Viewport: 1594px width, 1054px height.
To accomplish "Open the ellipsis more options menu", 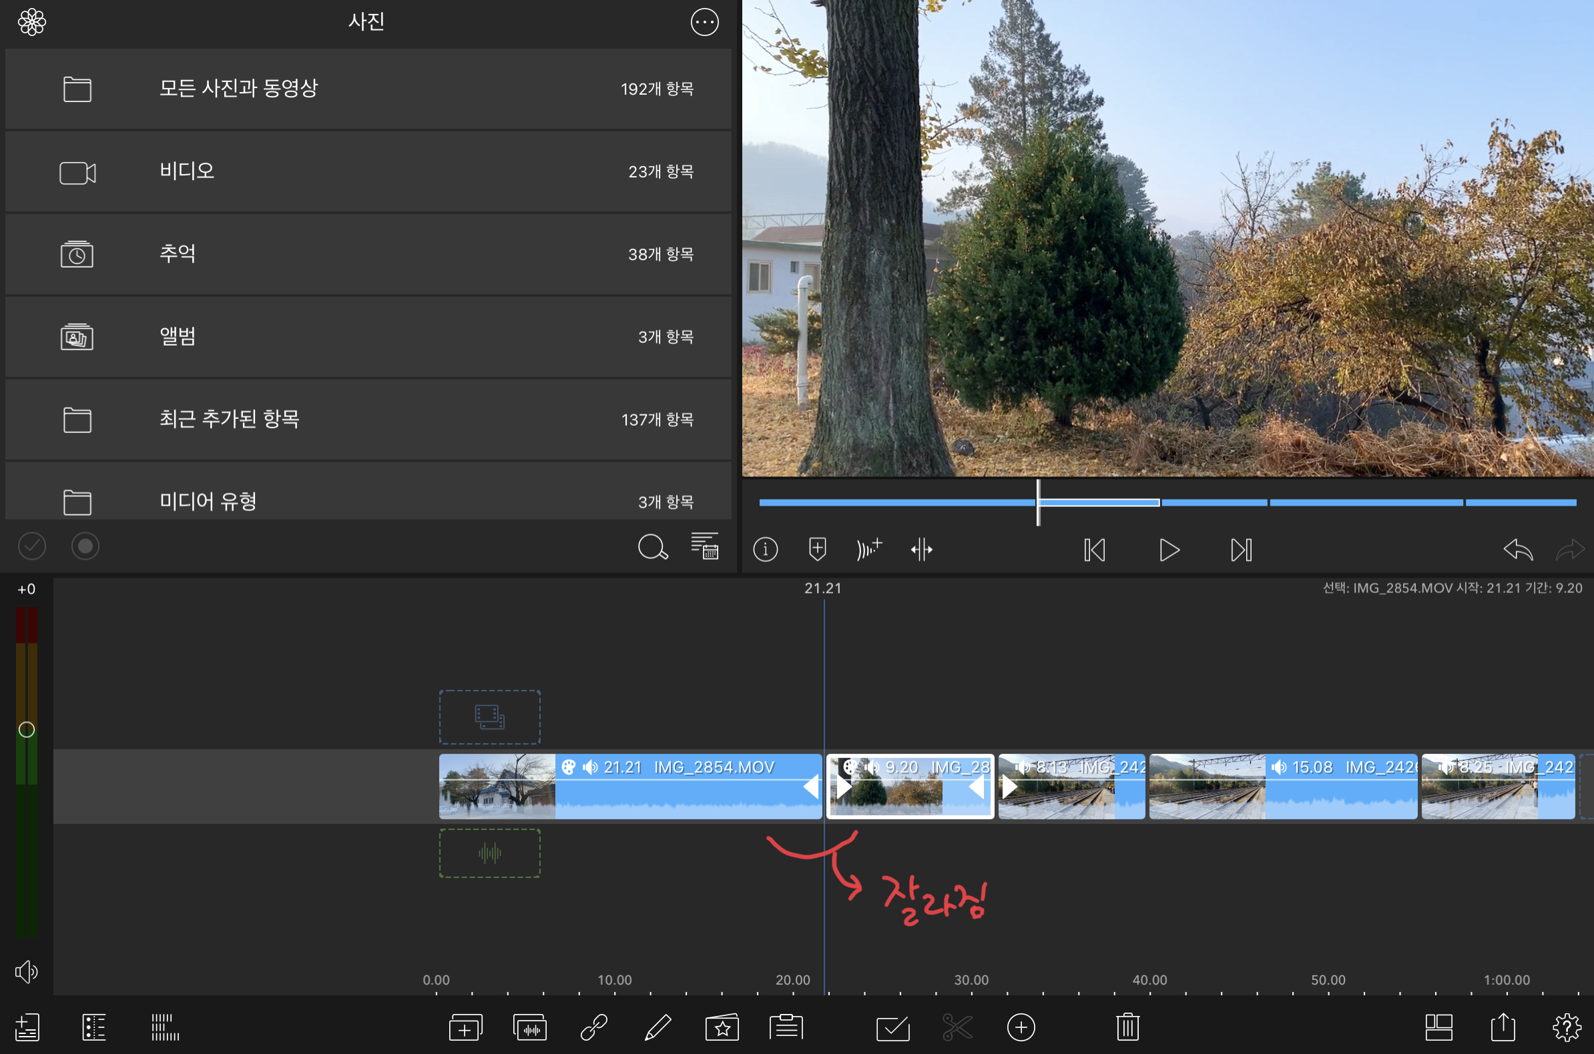I will [x=704, y=22].
